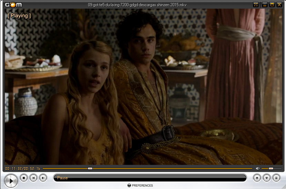Click the seek bar playback handle
The width and height of the screenshot is (286, 189).
pos(90,168)
